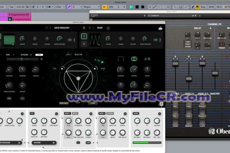
Task: Toggle the yellow computer MIDI keyboard icon
Action: tap(197, 7)
